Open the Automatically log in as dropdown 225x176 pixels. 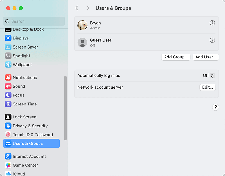[208, 76]
